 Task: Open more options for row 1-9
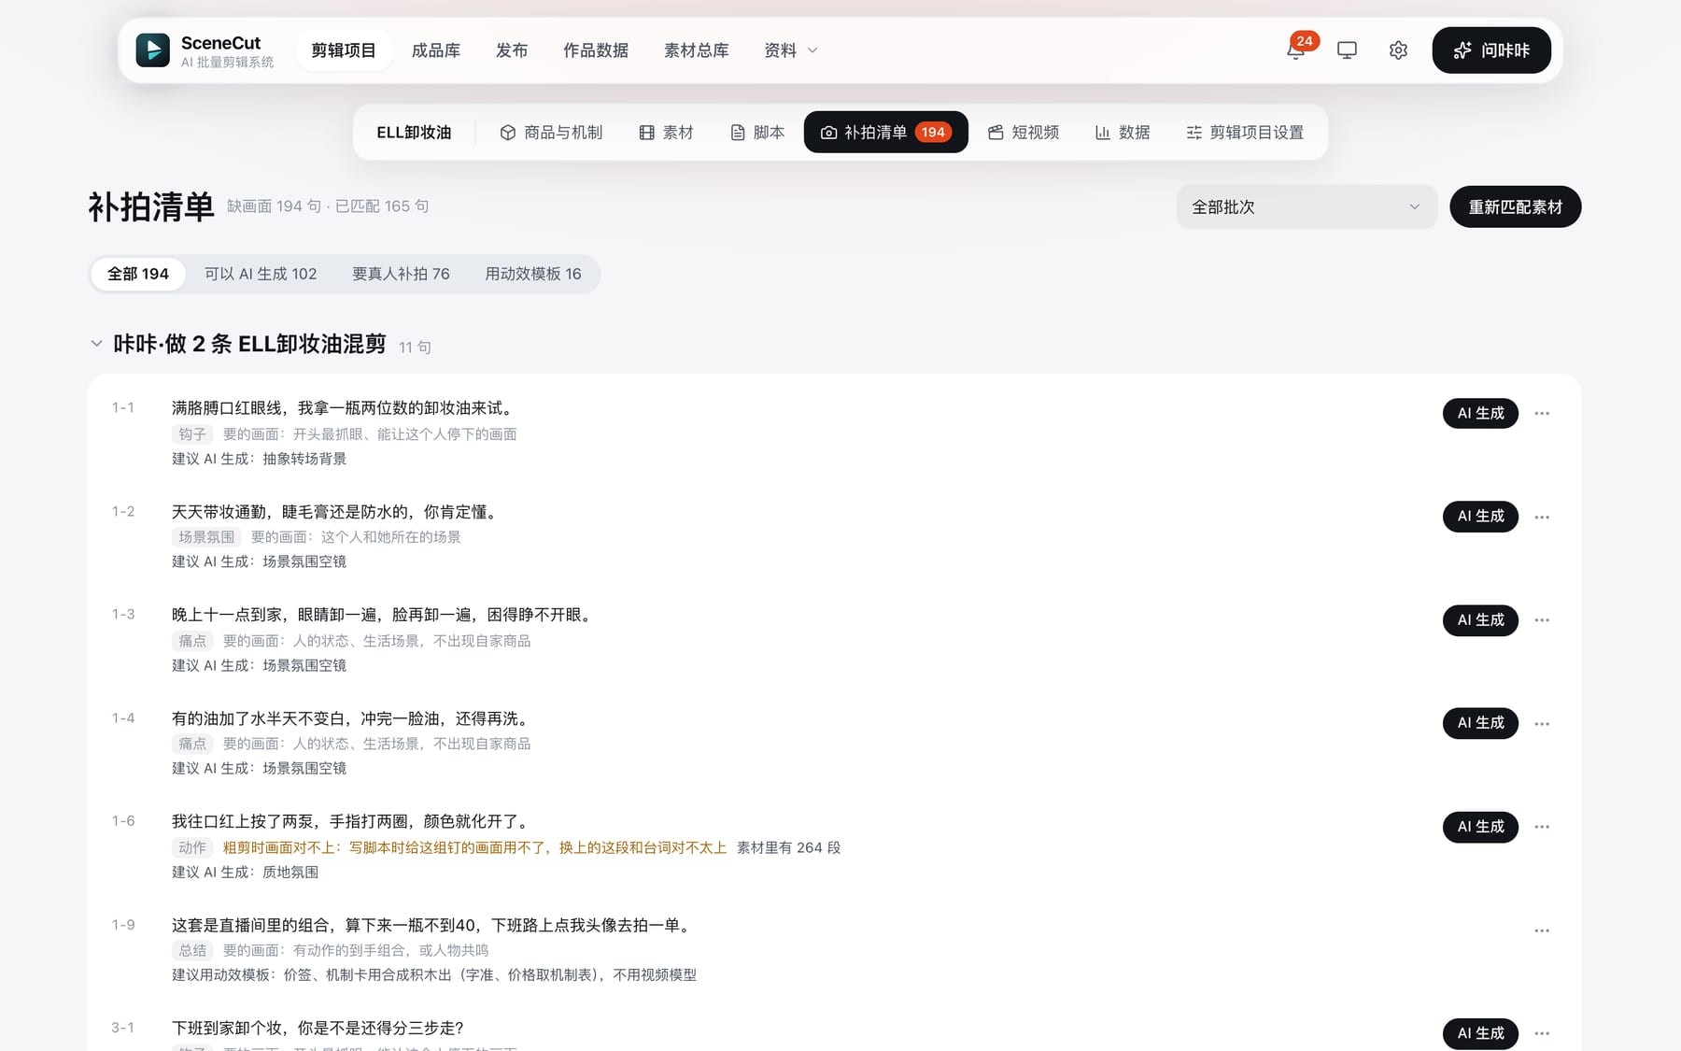coord(1542,930)
